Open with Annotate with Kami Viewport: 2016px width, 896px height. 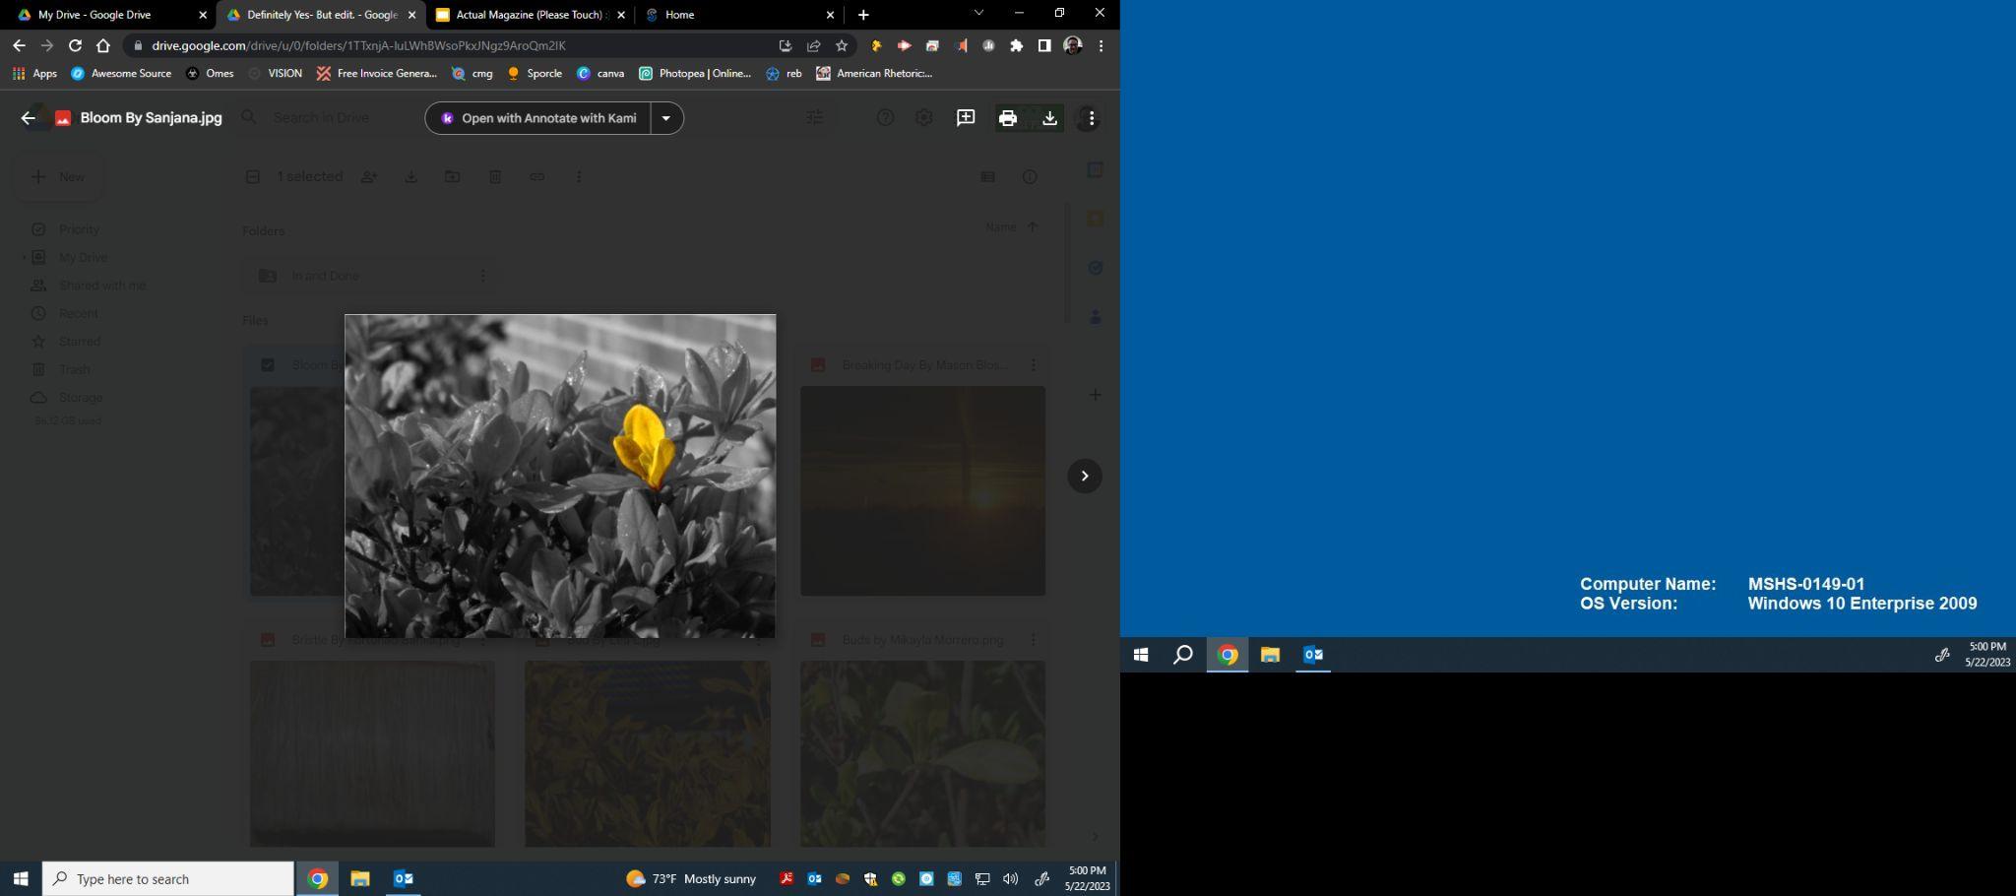538,118
